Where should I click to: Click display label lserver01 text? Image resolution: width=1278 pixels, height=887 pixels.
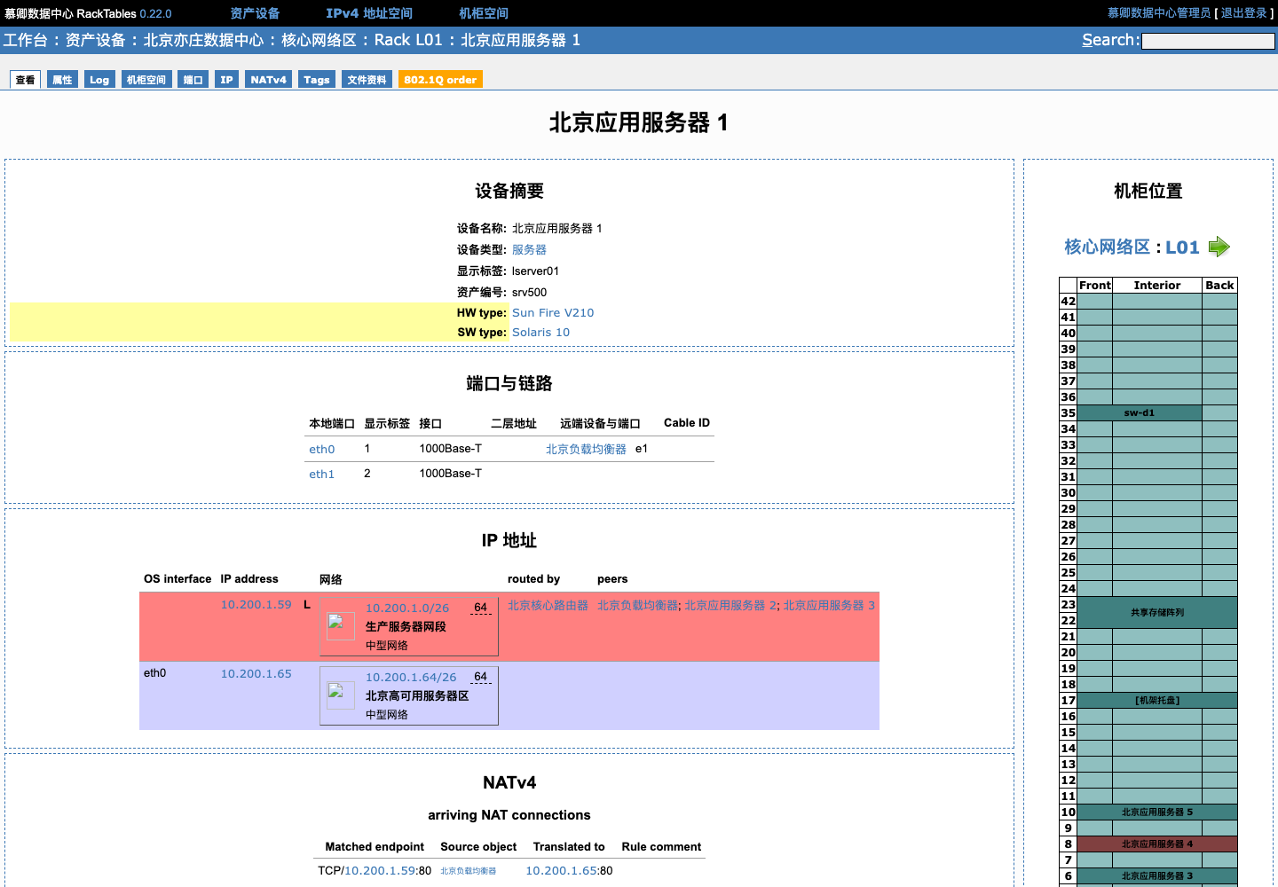535,271
